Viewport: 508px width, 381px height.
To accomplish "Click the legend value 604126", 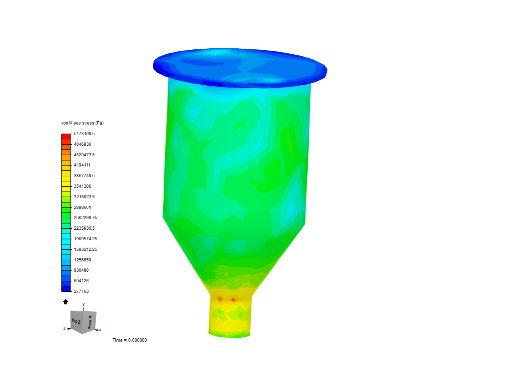I will (81, 281).
